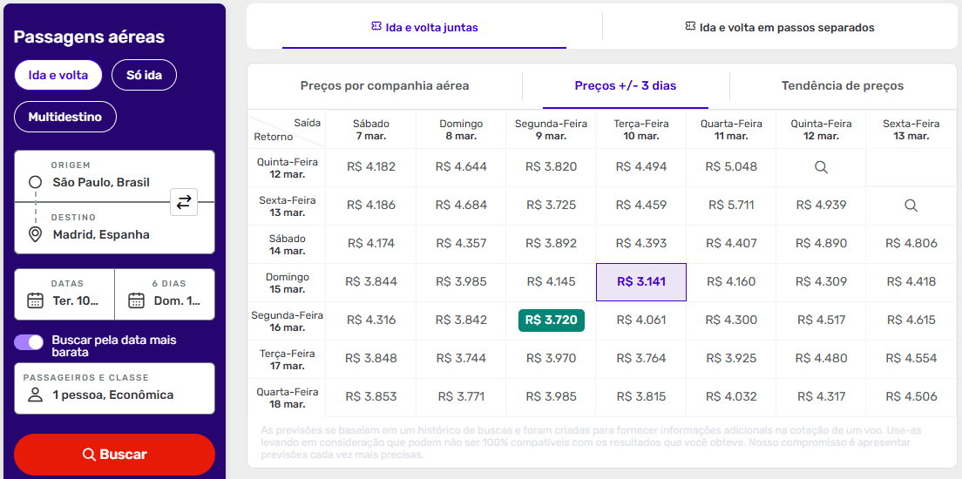This screenshot has width=962, height=479.
Task: Click the origin circle icon
Action: pos(36,182)
